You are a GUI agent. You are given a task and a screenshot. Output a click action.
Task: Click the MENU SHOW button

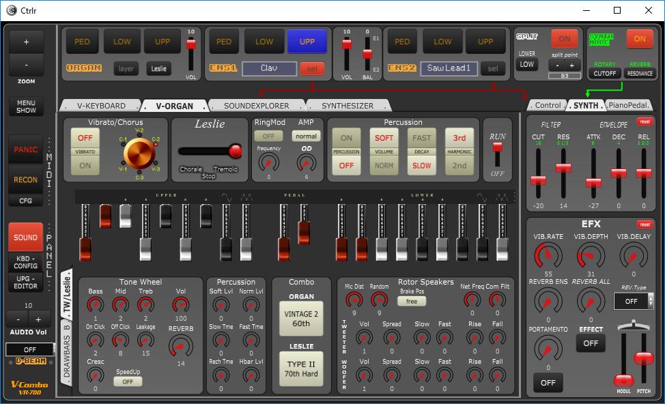click(x=27, y=106)
